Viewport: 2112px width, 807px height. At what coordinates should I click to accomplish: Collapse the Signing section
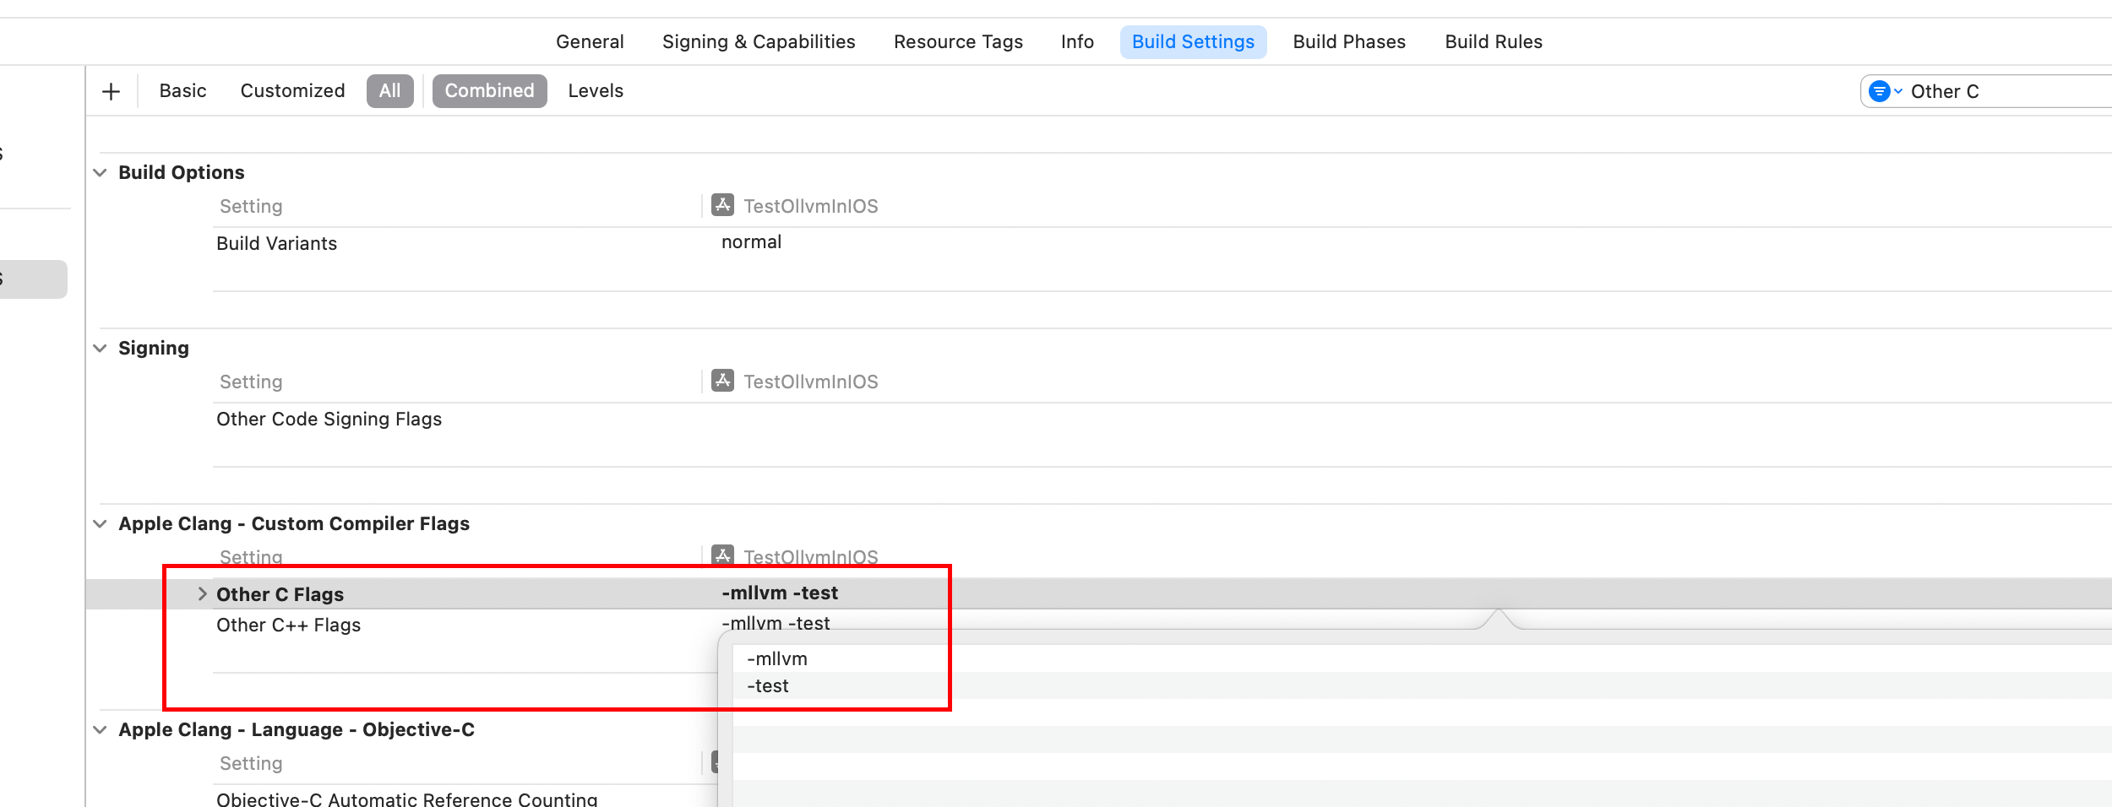tap(100, 348)
